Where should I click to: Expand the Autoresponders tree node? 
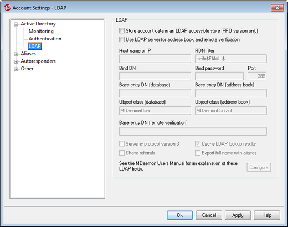(16, 61)
